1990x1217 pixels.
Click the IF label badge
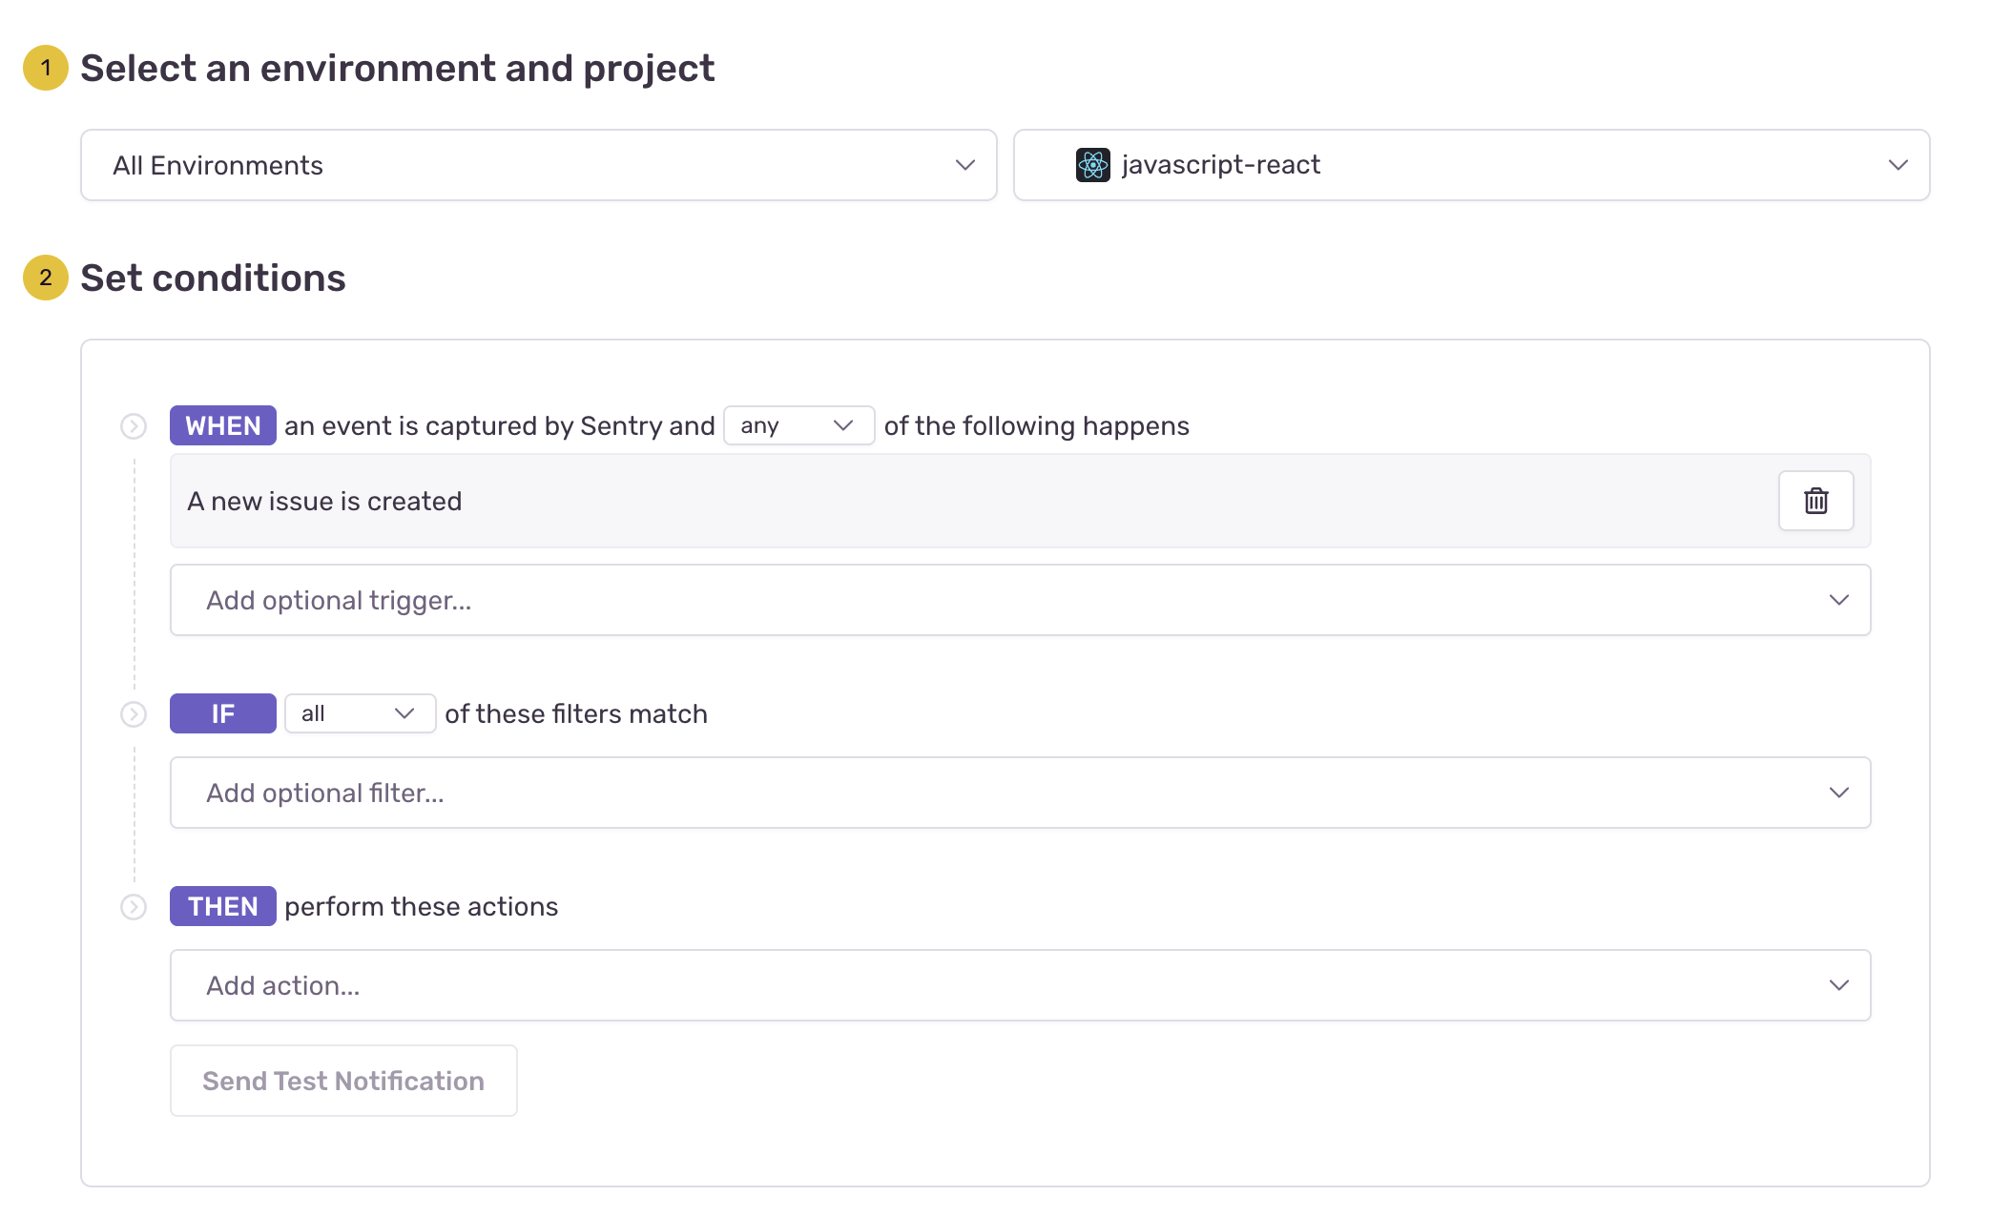coord(222,713)
